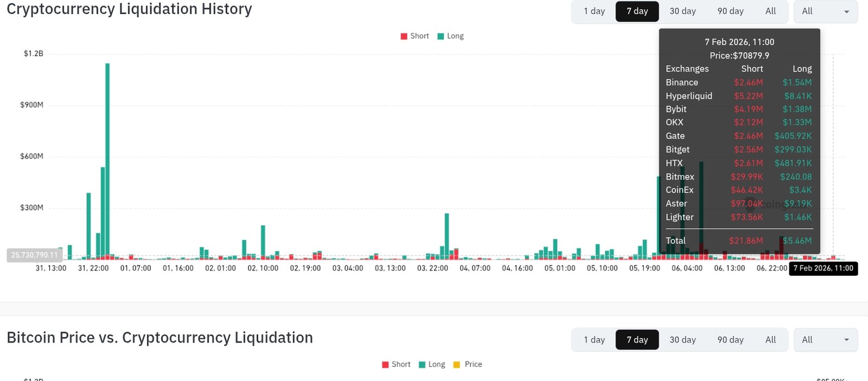Viewport: 868px width, 381px height.
Task: Switch Liquidation History to 30 day range
Action: [682, 11]
